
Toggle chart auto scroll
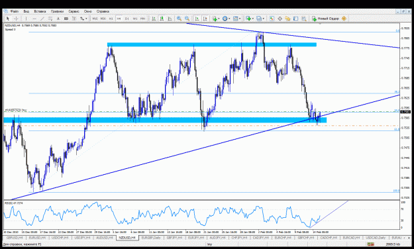pyautogui.click(x=197, y=19)
